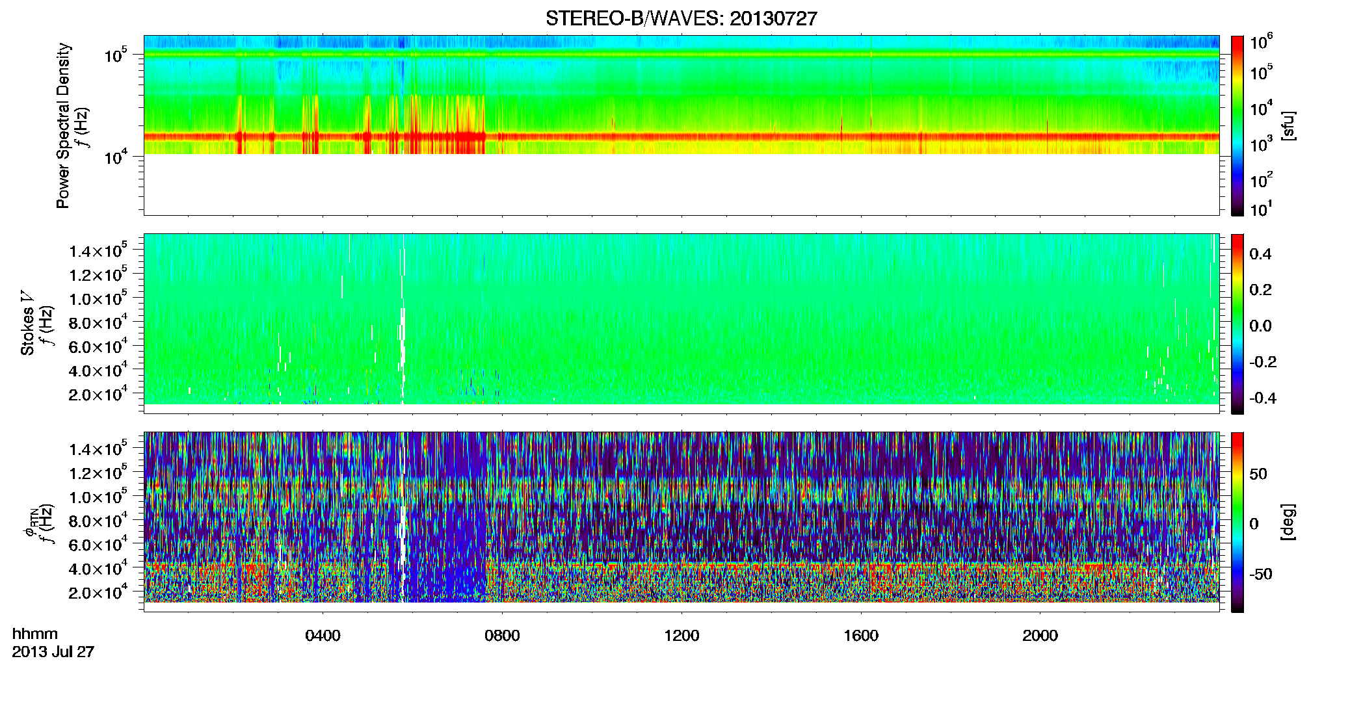Click the red band in top spectrogram
Screen dimensions: 1363x702
[681, 136]
